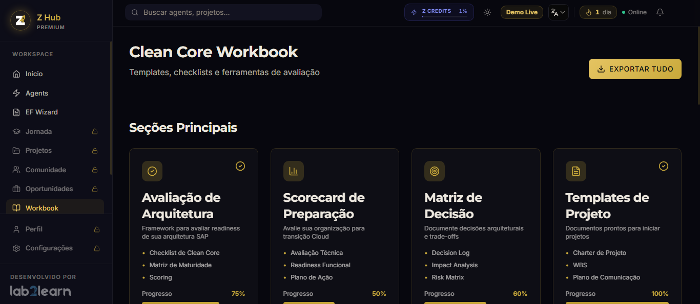Click the Scorecard de Preparação progress bar

pyautogui.click(x=335, y=303)
